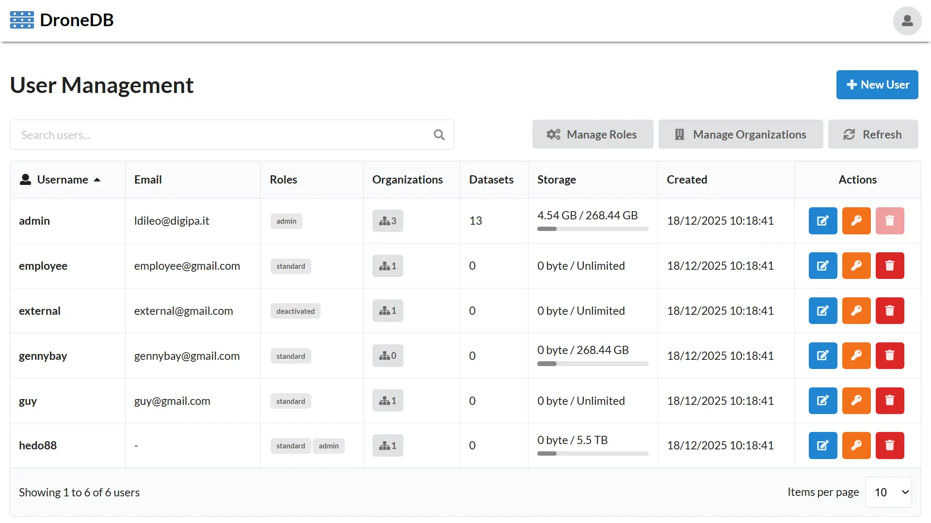The height and width of the screenshot is (523, 931).
Task: Click the key icon to reset employee's password
Action: (x=856, y=265)
